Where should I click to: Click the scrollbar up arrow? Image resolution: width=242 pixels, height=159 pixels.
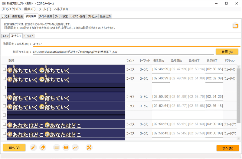(238, 67)
